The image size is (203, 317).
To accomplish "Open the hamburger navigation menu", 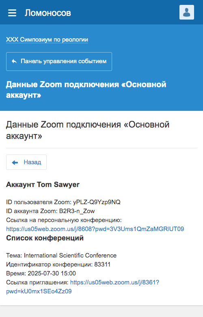I will pyautogui.click(x=12, y=13).
